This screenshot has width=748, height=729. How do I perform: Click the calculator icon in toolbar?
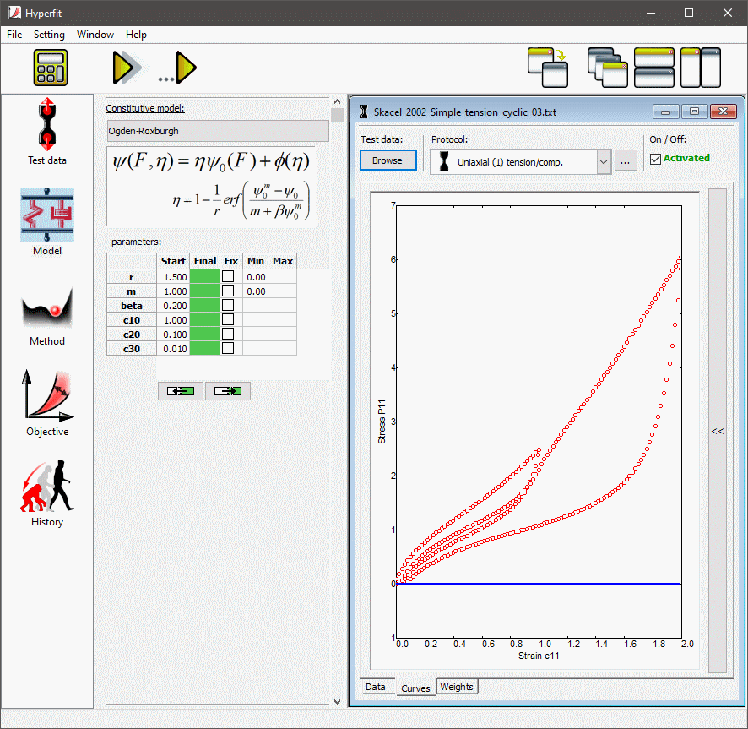click(x=50, y=68)
